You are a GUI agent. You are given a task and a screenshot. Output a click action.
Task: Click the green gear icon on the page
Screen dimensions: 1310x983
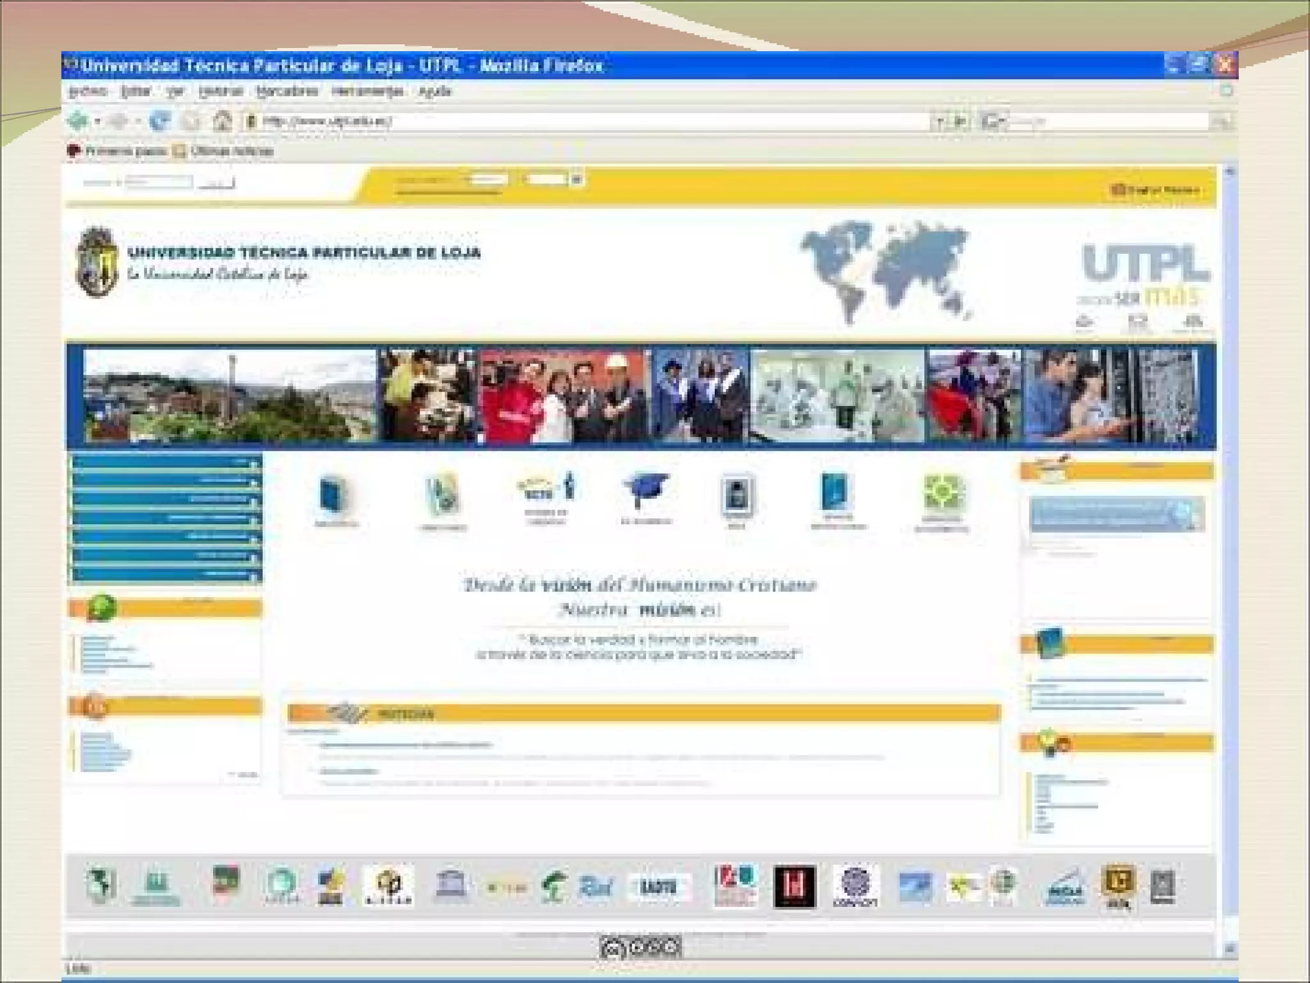(942, 493)
